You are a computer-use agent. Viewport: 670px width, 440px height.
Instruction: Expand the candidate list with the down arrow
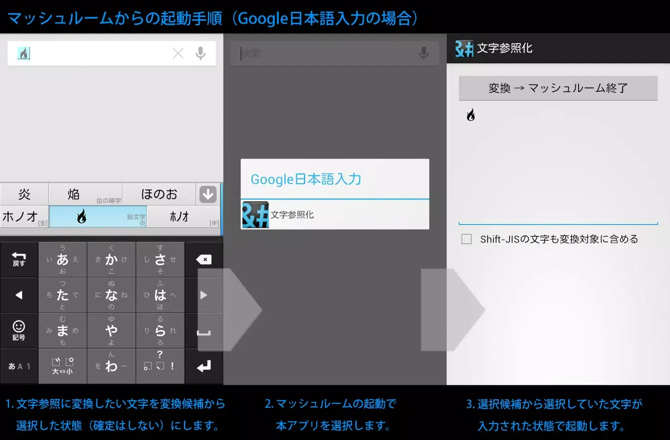click(x=208, y=194)
